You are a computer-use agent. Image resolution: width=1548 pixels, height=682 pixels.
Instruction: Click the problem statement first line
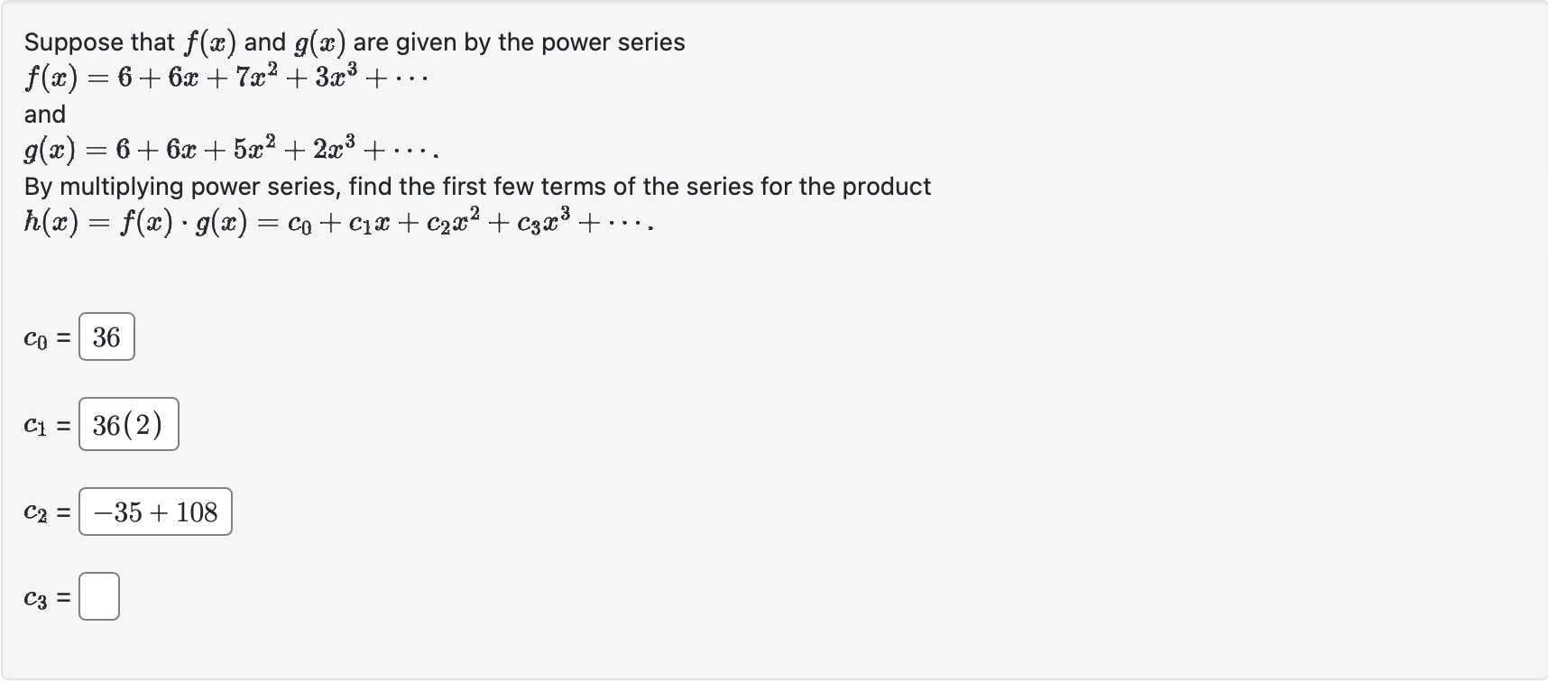[354, 41]
